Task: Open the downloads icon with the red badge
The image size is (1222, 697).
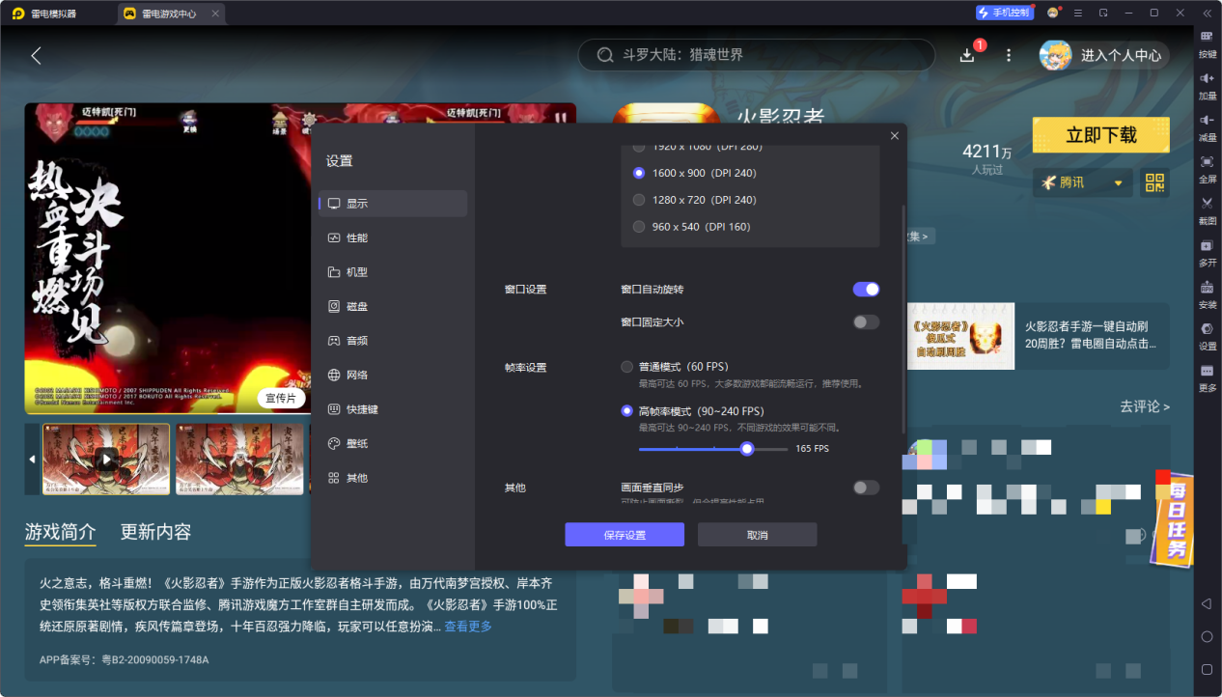Action: [x=968, y=55]
